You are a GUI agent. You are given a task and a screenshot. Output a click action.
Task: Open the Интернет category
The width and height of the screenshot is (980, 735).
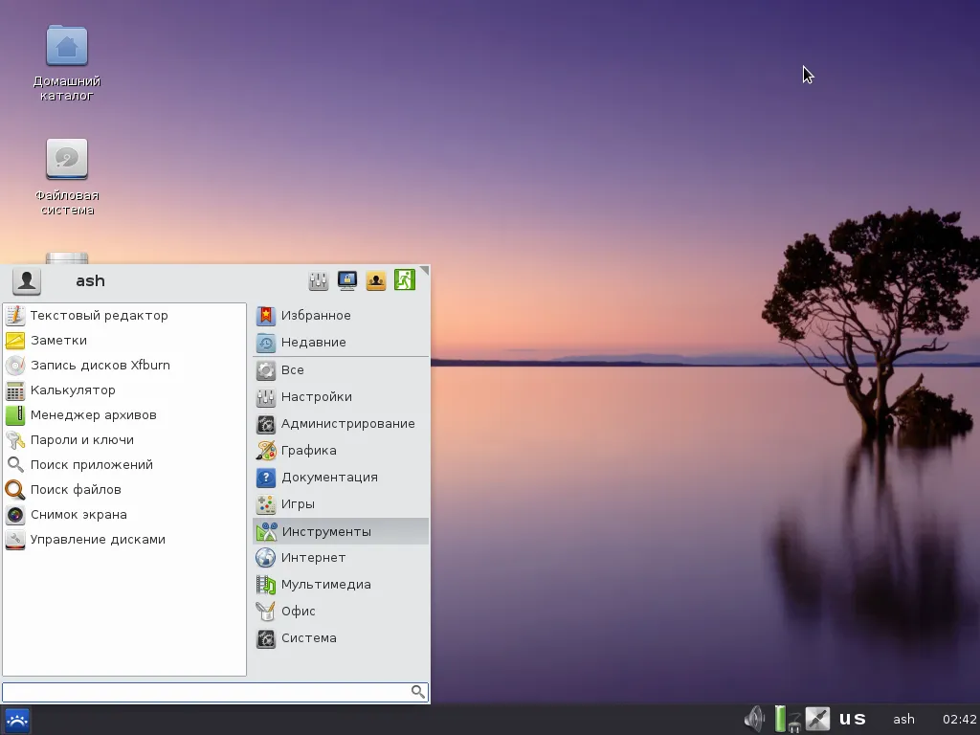pos(341,558)
